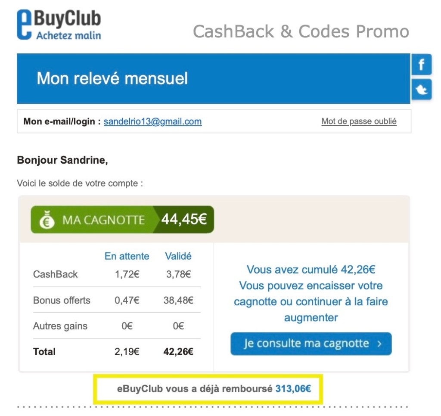The height and width of the screenshot is (416, 441).
Task: Click CashBack & Codes Promo heading
Action: pos(301,31)
